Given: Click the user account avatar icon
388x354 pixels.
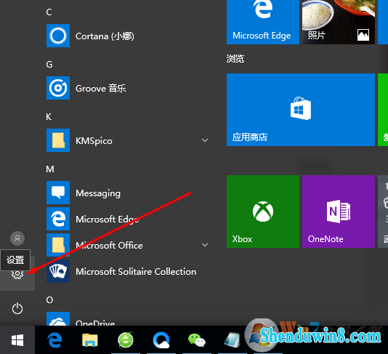Looking at the screenshot, I should point(17,238).
